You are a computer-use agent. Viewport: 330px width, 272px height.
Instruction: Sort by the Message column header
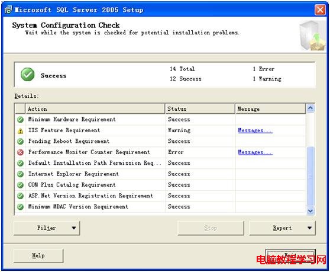click(x=270, y=109)
